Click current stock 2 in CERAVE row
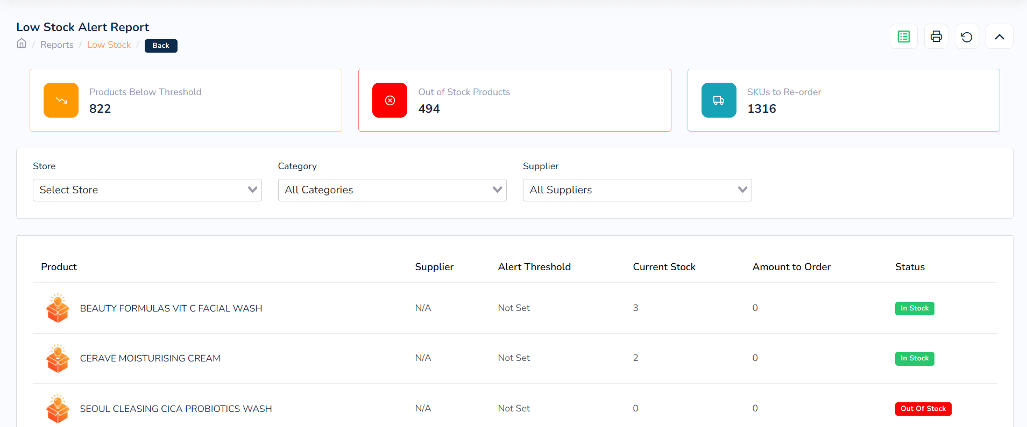The height and width of the screenshot is (427, 1027). pos(635,358)
